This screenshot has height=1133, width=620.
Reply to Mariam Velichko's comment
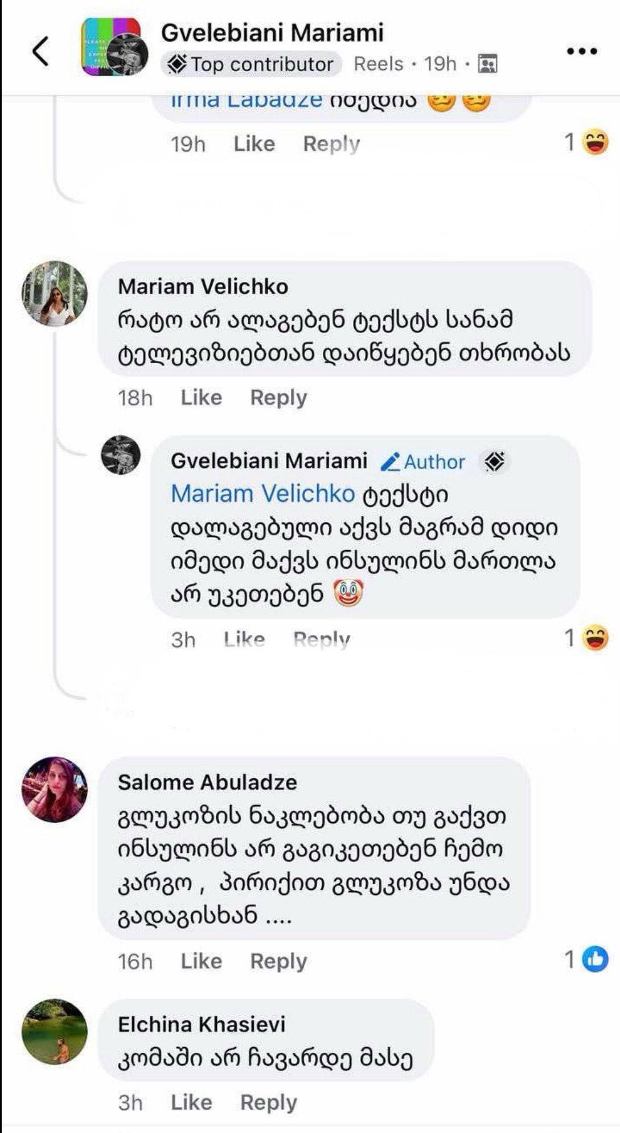(x=278, y=397)
